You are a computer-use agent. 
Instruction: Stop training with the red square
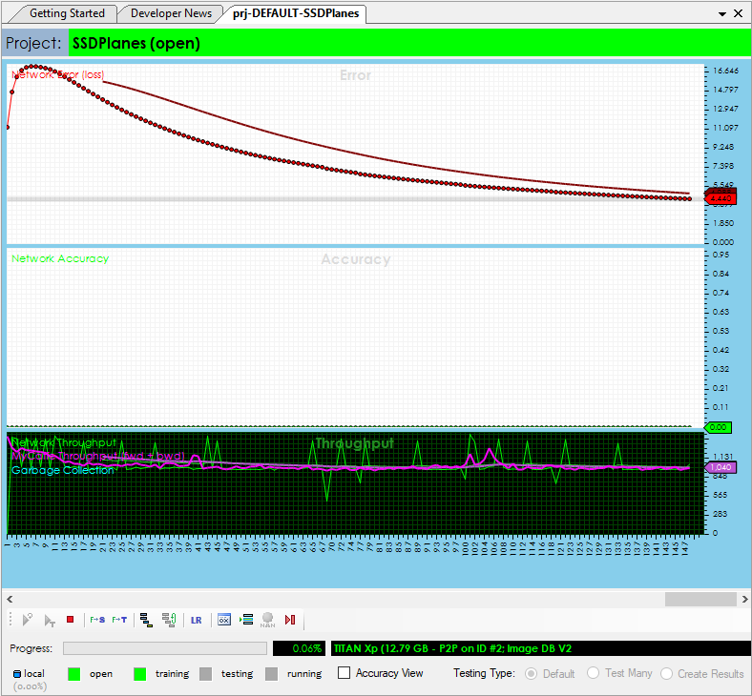point(70,620)
